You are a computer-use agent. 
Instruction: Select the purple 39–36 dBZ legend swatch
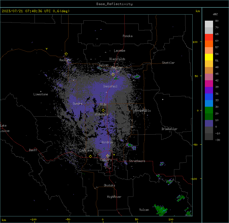tap(209, 90)
